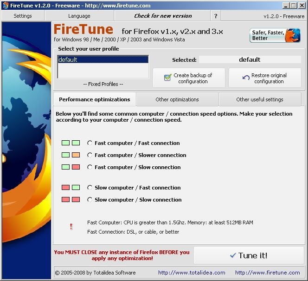Open the Language menu
Viewport: 308px width, 281px height.
79,16
